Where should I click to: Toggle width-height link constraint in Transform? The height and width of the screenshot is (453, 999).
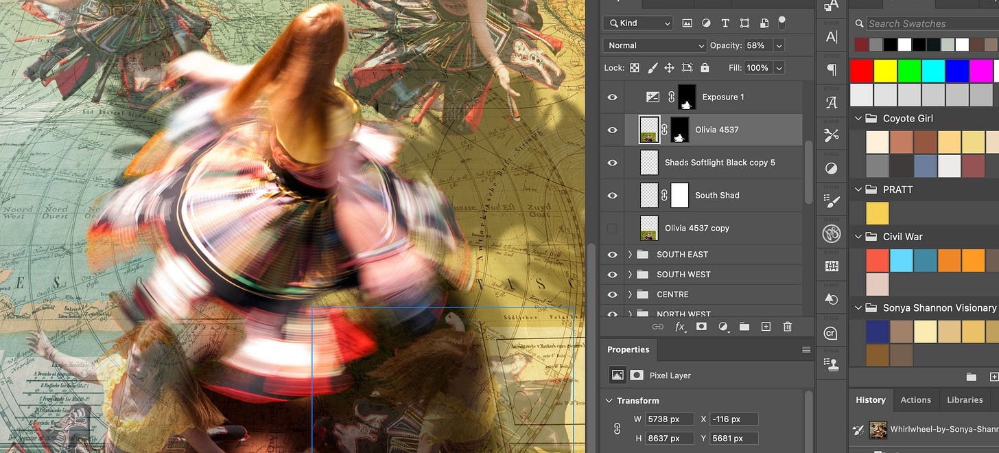tap(616, 429)
